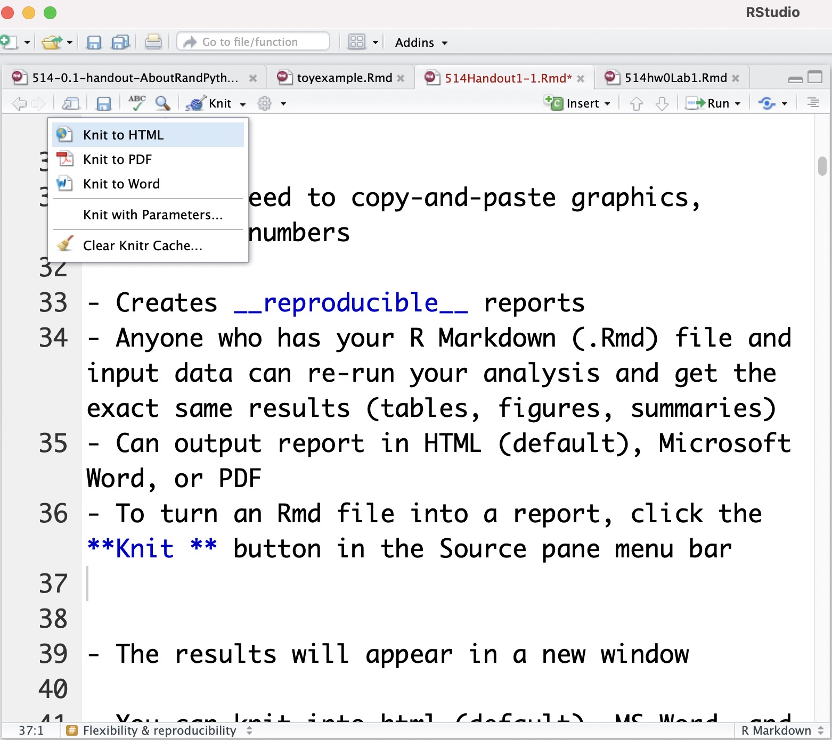Expand the recent files dropdown arrow

pyautogui.click(x=70, y=42)
